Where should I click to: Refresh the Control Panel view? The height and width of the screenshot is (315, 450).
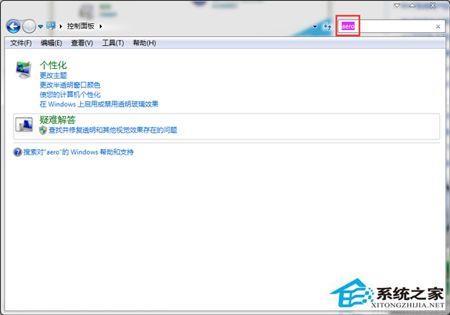327,26
